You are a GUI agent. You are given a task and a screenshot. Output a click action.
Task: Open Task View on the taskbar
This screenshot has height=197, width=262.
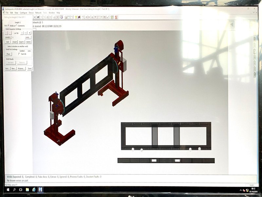[21, 190]
